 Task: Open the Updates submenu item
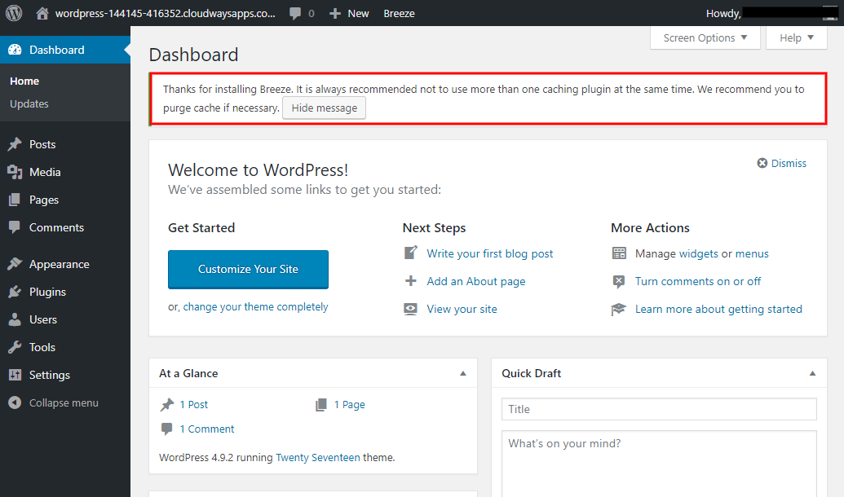tap(29, 103)
